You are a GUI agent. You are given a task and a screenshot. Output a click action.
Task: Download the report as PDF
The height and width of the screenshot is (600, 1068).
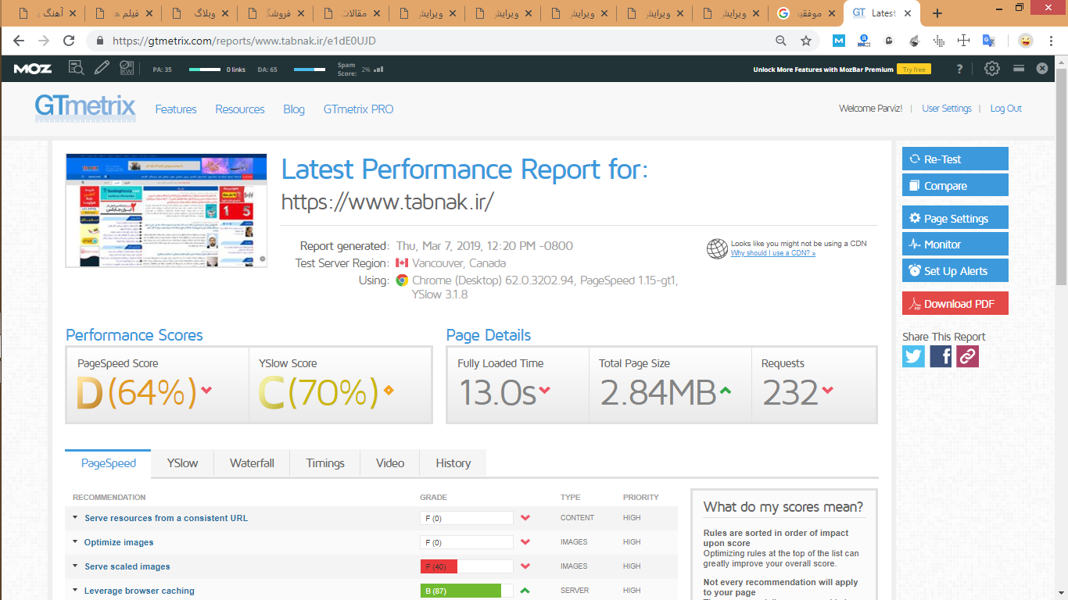(955, 303)
